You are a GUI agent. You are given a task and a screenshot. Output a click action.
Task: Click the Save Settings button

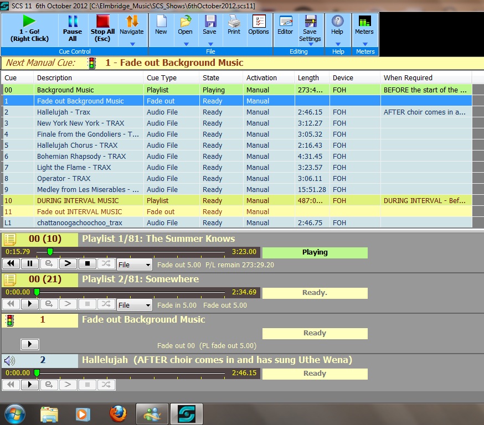click(310, 28)
